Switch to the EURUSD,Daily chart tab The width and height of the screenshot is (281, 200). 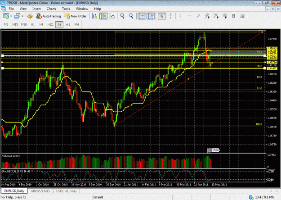point(14,191)
